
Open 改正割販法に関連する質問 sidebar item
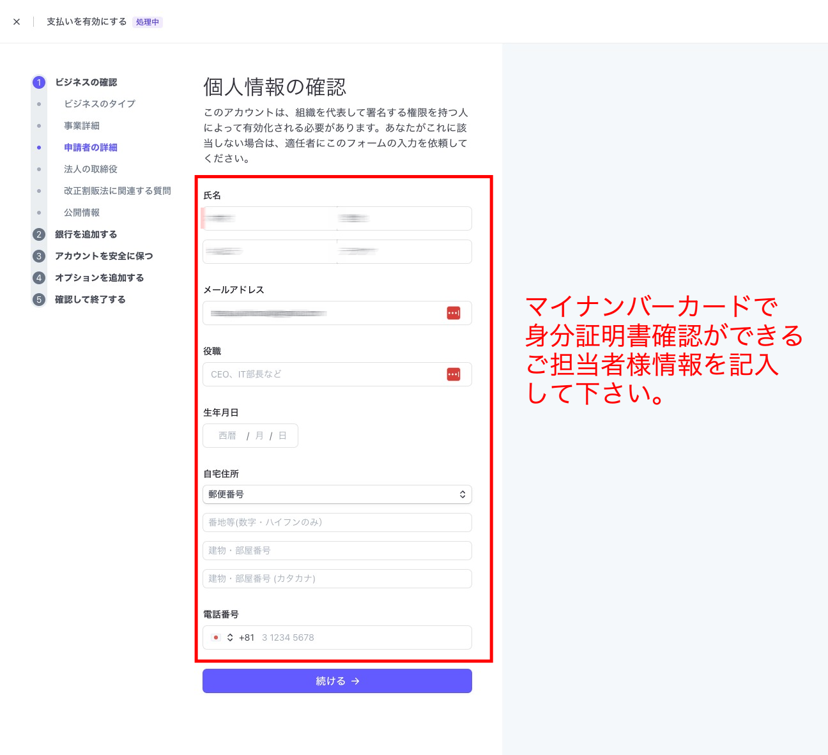tap(117, 191)
